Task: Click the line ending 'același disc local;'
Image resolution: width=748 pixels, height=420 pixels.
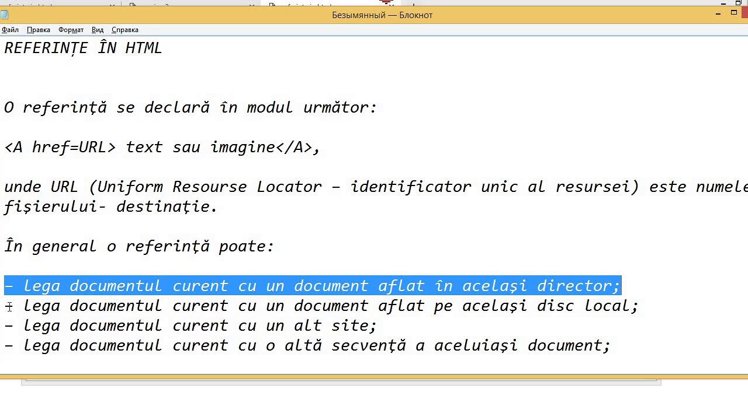Action: point(321,306)
